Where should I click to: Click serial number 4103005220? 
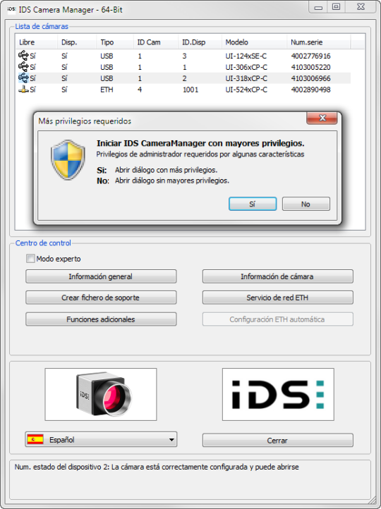(311, 67)
